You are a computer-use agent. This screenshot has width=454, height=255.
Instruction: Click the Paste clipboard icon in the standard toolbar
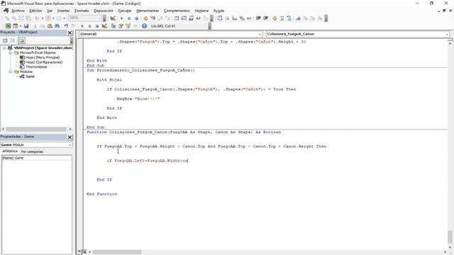pyautogui.click(x=50, y=26)
